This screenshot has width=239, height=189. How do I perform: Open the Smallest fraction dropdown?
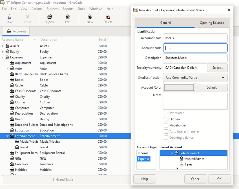click(195, 78)
